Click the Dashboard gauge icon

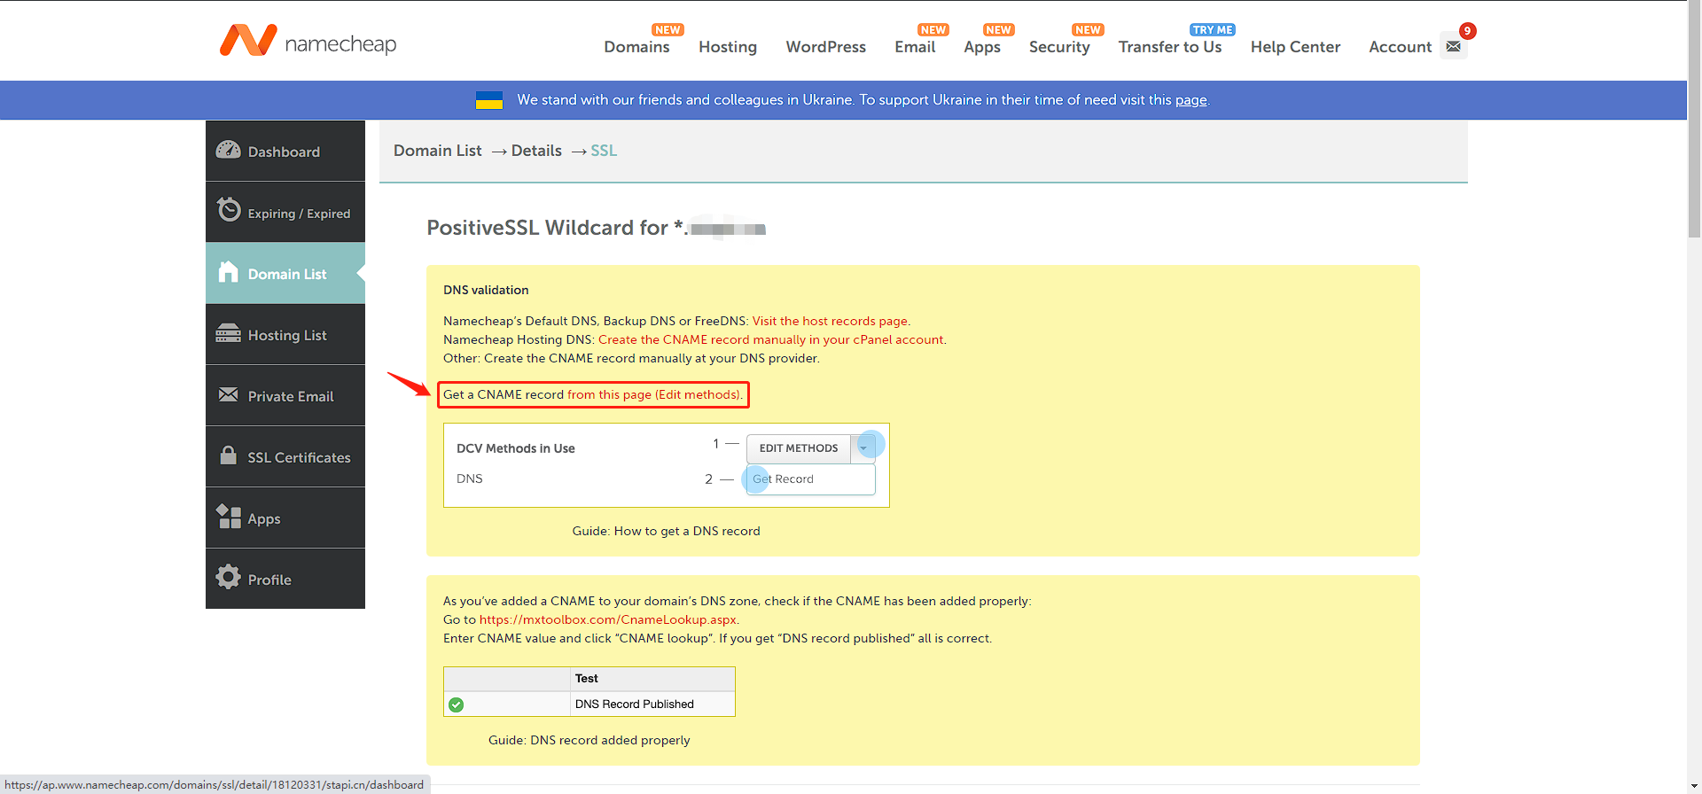click(x=228, y=150)
